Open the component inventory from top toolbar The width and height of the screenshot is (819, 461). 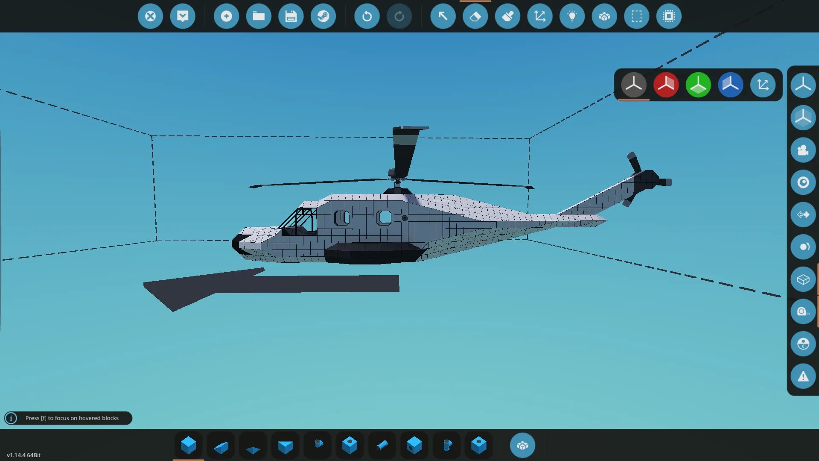(x=604, y=16)
